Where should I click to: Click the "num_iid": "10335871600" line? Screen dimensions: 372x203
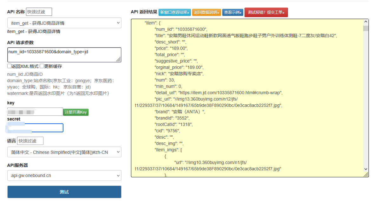click(x=181, y=29)
